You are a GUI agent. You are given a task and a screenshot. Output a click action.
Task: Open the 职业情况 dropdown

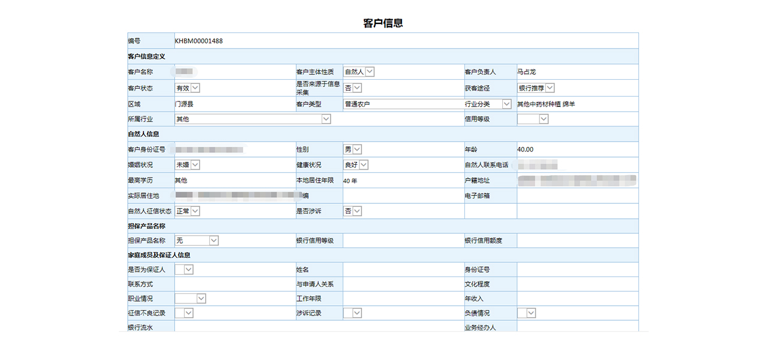[190, 299]
